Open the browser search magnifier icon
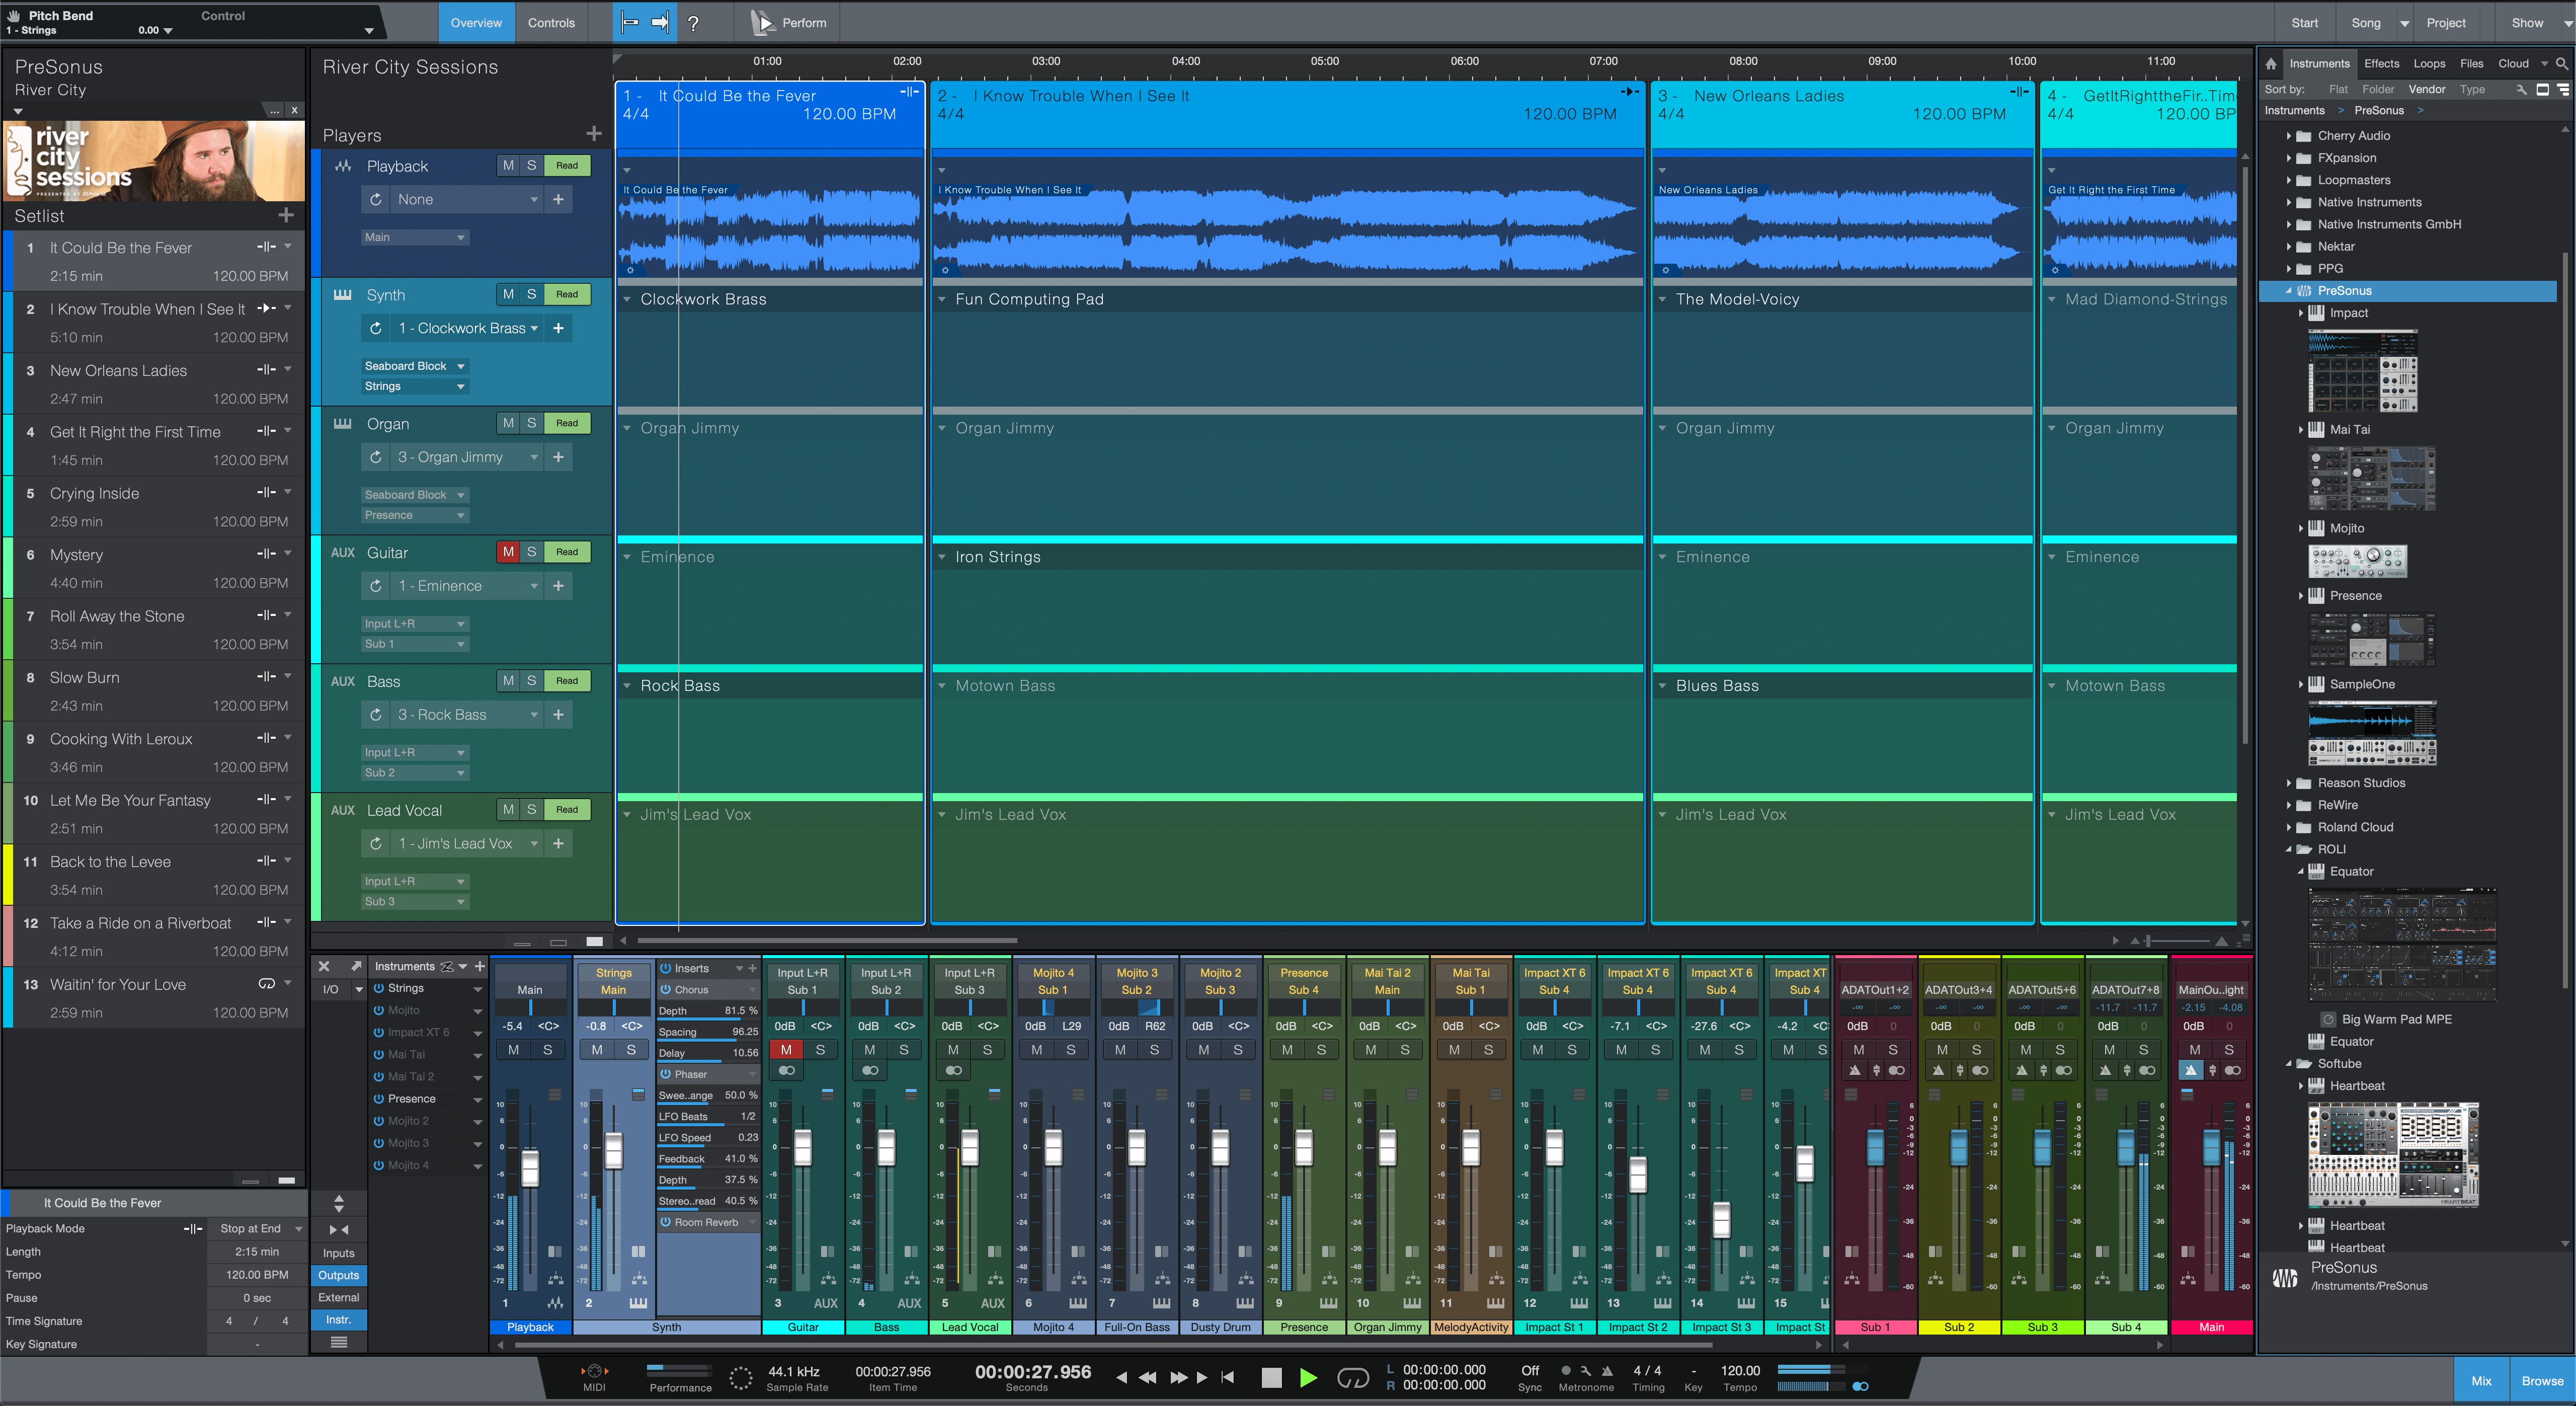This screenshot has width=2576, height=1406. point(2562,65)
